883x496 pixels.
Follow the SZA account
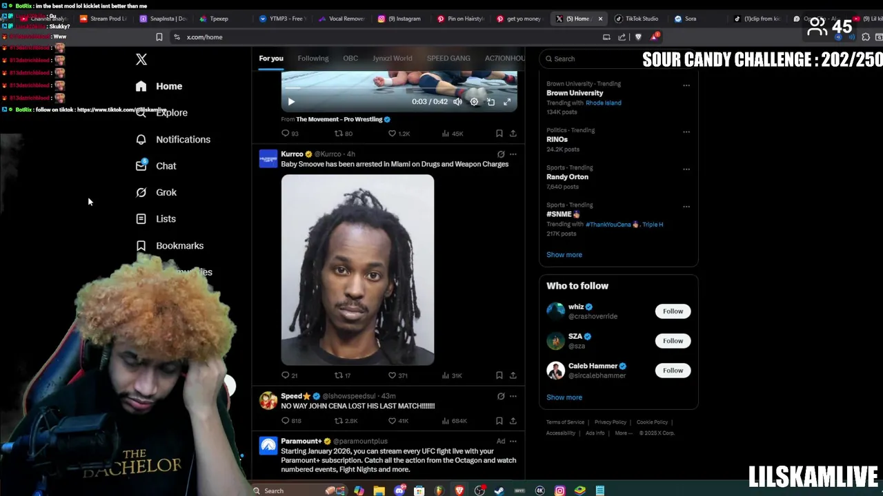point(673,341)
